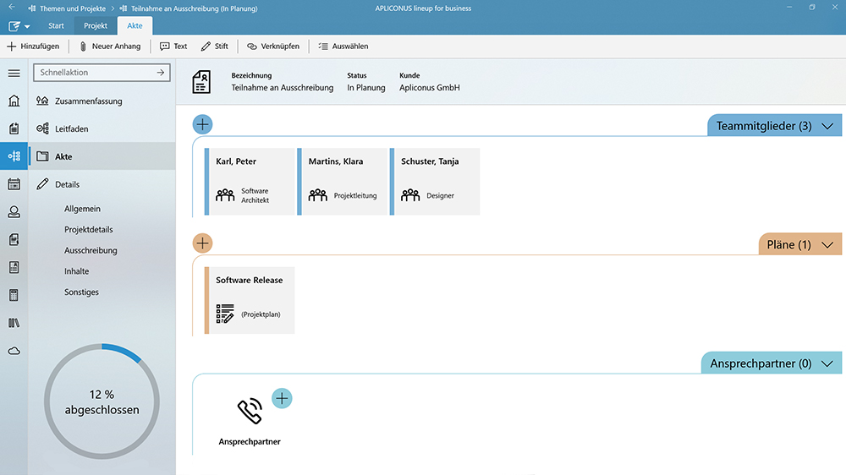This screenshot has height=475, width=846.
Task: Select the Stift pen tool
Action: 214,46
